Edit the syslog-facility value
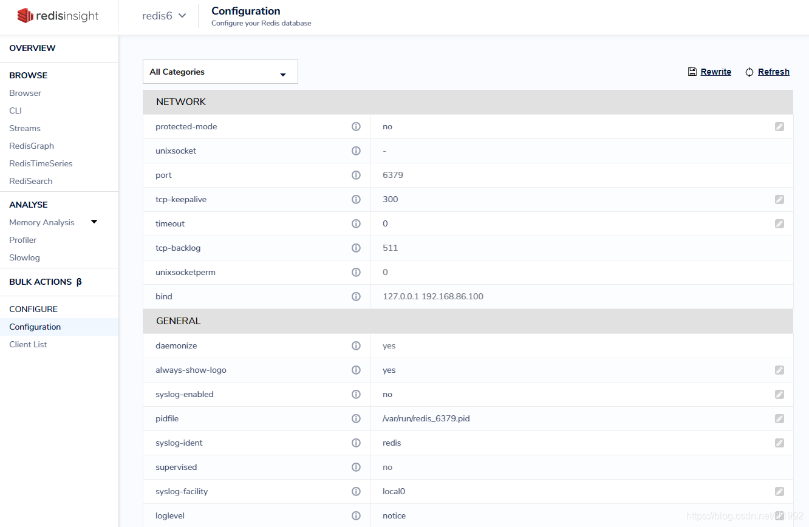809x527 pixels. tap(779, 491)
